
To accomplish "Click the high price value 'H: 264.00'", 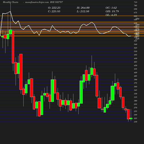I will point(83,8).
